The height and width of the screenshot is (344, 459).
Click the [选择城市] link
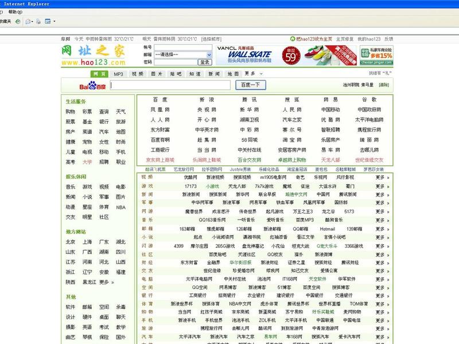coord(211,39)
